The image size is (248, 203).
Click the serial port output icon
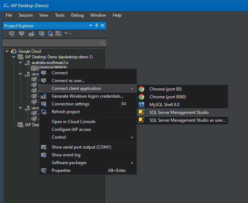point(44,147)
